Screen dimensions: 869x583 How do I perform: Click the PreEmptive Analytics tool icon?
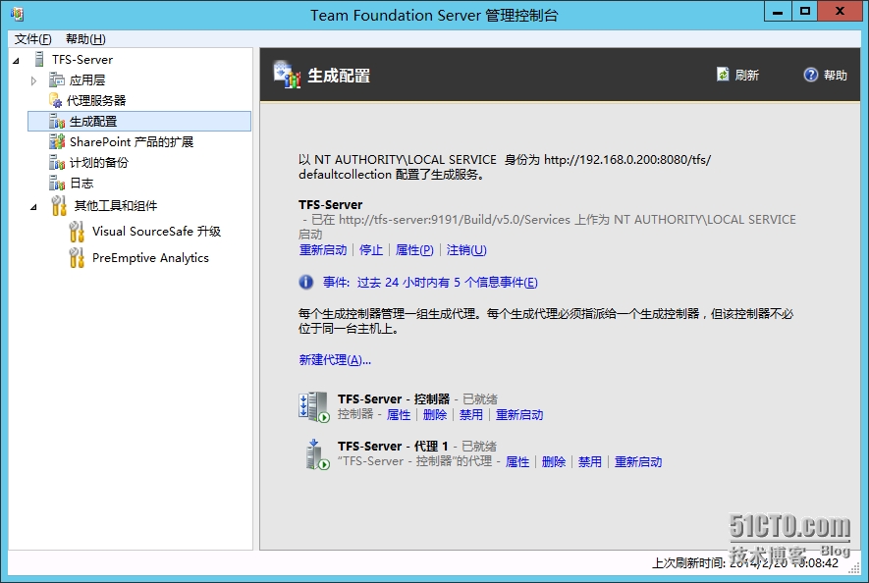[x=77, y=258]
